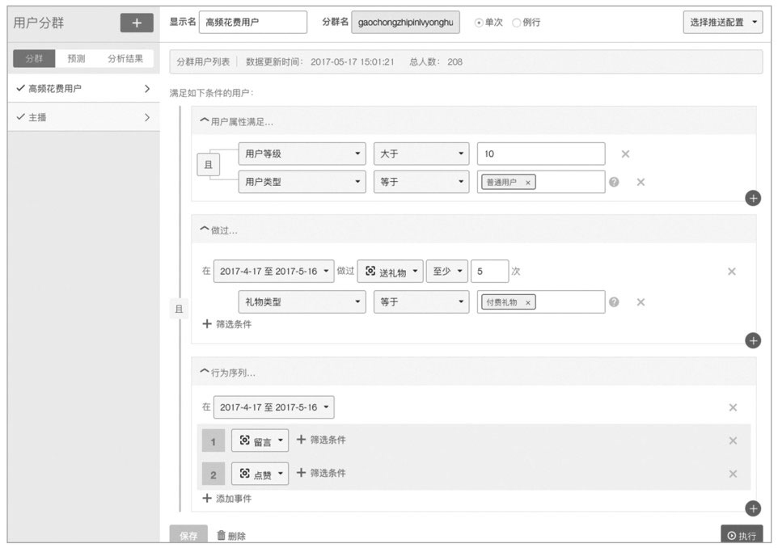Select 主播 in segment list

pyautogui.click(x=83, y=117)
